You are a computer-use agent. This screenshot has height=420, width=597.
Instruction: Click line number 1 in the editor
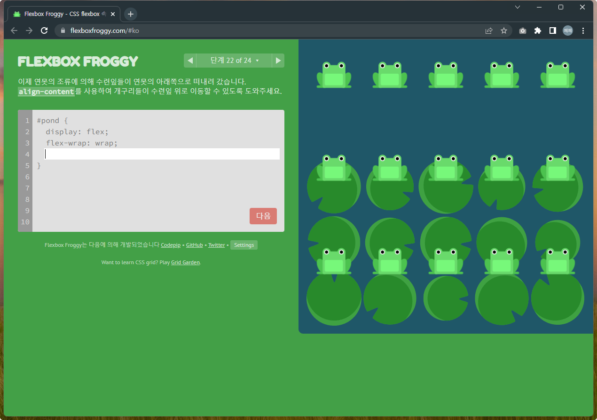click(27, 121)
